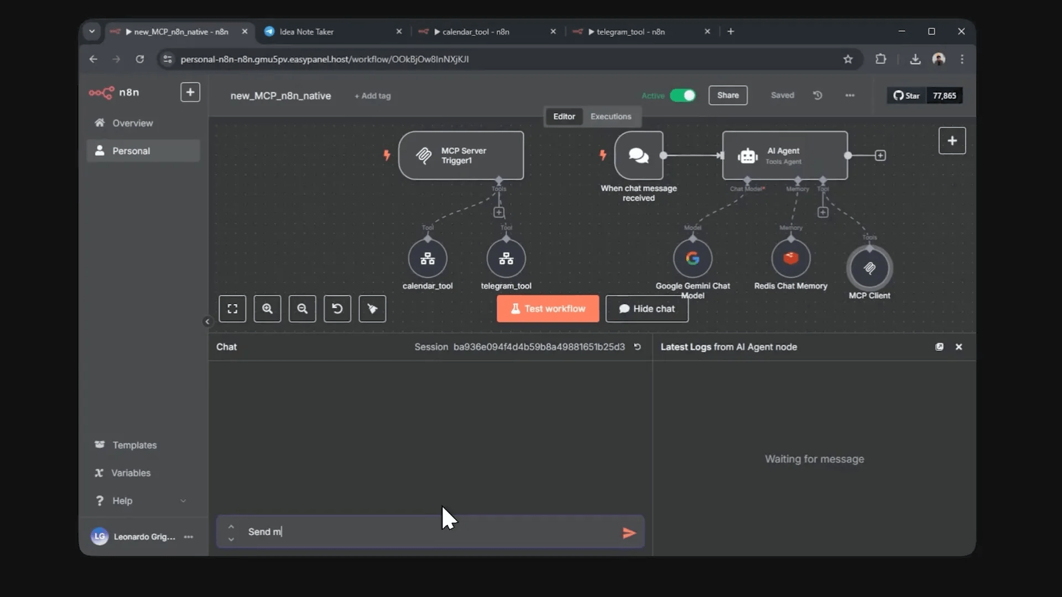Switch to the Editor tab

coord(564,116)
